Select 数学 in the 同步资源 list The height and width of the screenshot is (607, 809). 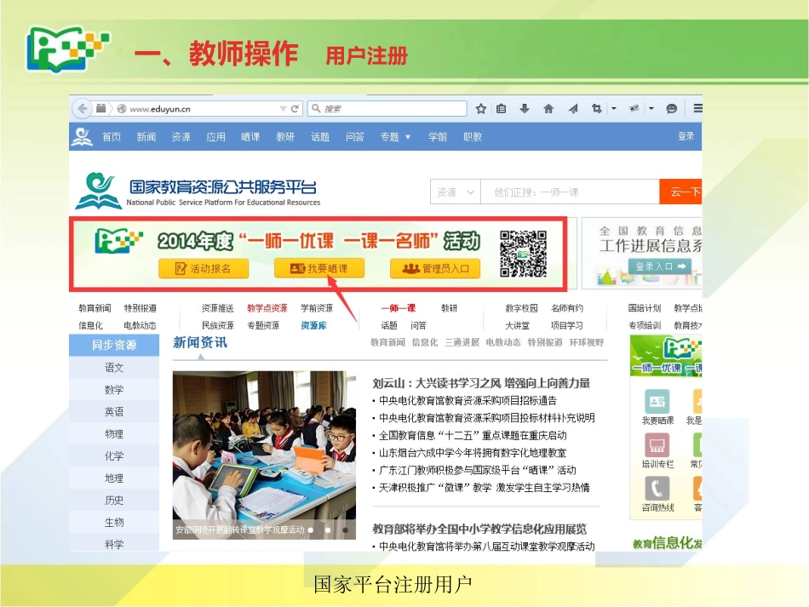[x=114, y=390]
